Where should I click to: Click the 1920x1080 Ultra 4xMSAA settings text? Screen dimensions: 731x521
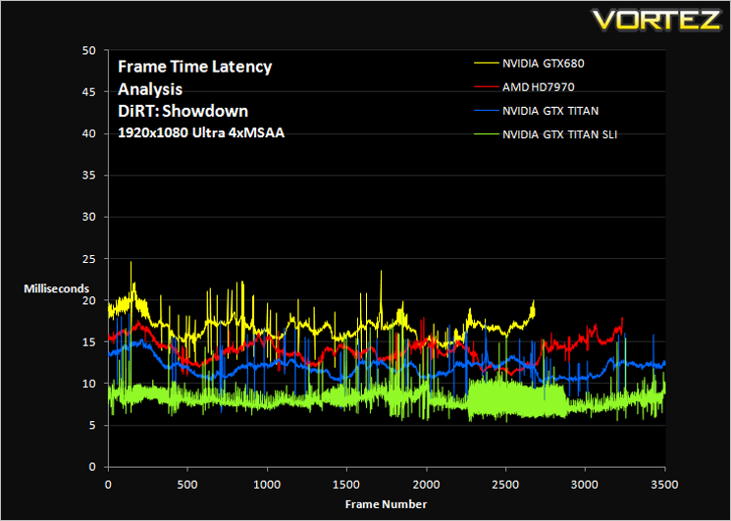pyautogui.click(x=201, y=133)
